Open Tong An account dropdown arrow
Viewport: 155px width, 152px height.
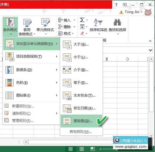click(x=142, y=12)
